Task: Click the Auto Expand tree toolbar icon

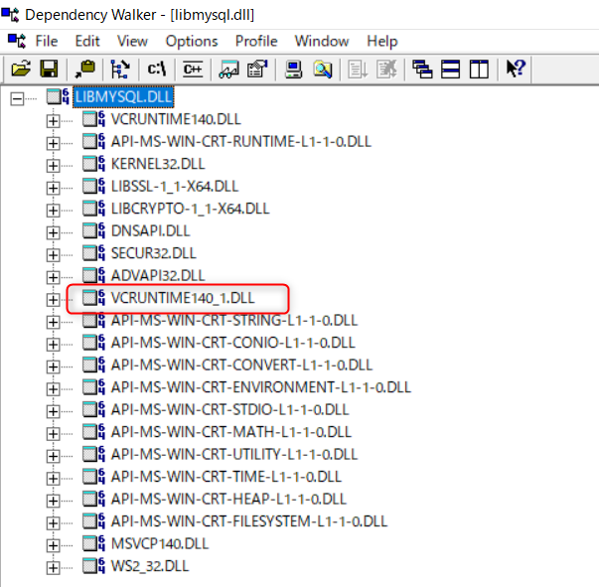Action: tap(120, 70)
